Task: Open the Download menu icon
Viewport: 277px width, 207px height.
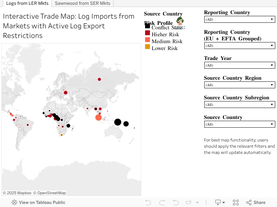Action: [x=220, y=203]
